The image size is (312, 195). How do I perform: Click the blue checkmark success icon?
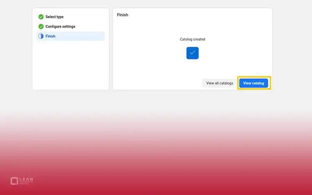(x=192, y=53)
